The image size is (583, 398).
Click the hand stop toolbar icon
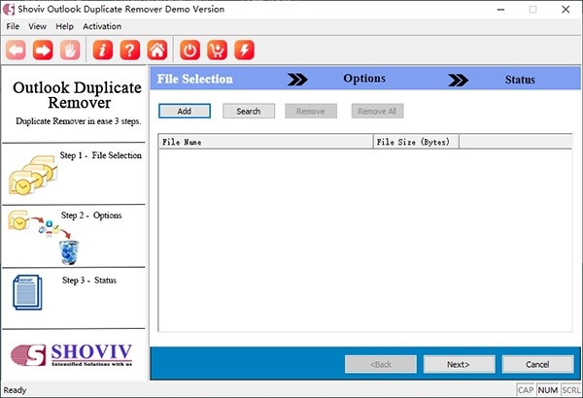(70, 49)
